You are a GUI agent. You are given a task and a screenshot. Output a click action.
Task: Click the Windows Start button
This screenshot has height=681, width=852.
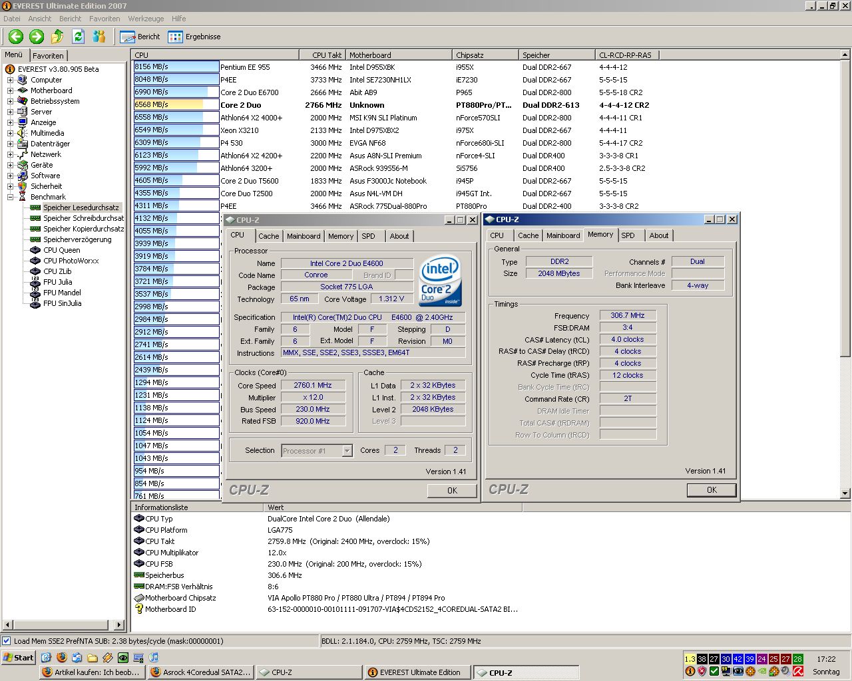point(19,658)
